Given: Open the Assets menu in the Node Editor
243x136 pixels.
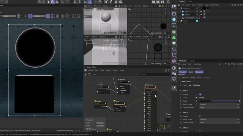Looking at the screenshot, I should click(x=115, y=70).
